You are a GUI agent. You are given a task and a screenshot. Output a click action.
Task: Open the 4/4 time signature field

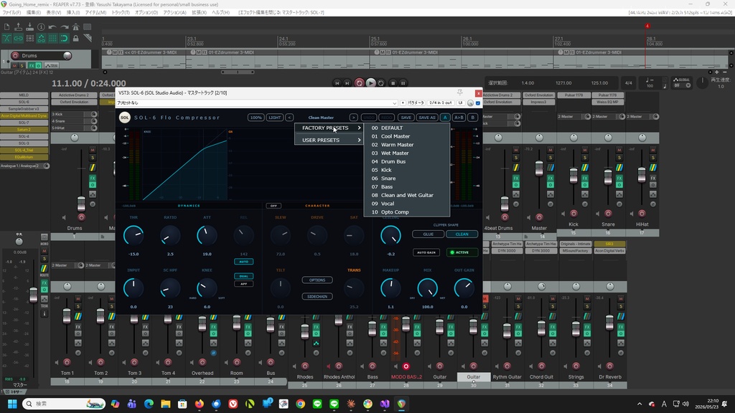pyautogui.click(x=629, y=83)
